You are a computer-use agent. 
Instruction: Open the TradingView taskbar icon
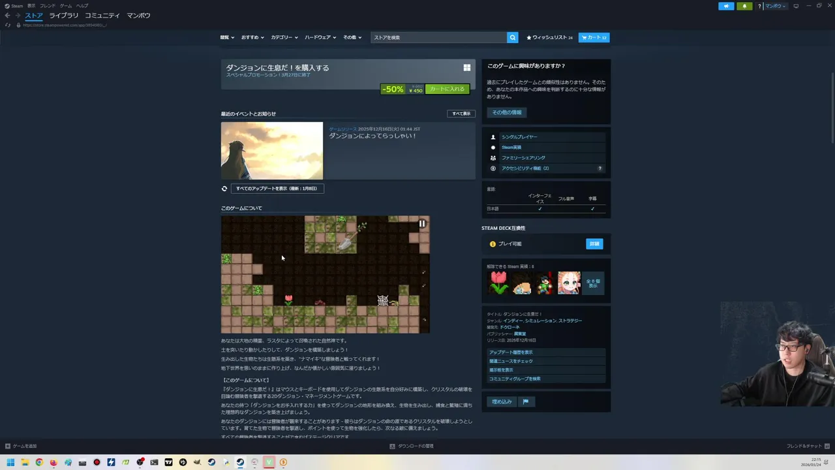click(168, 462)
